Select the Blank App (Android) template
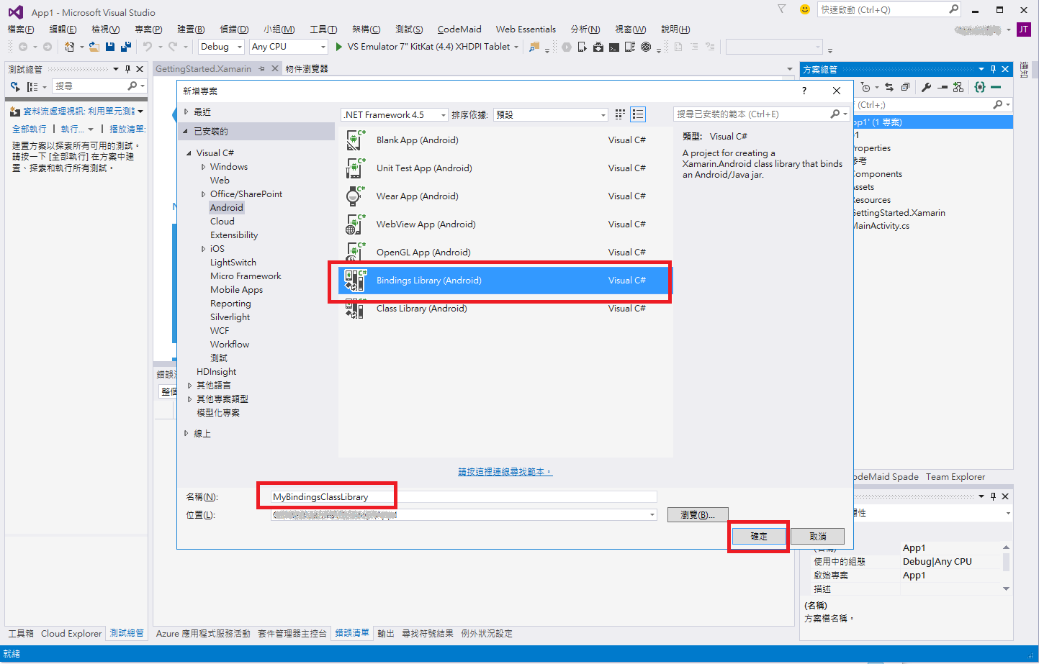The width and height of the screenshot is (1039, 664). point(505,140)
